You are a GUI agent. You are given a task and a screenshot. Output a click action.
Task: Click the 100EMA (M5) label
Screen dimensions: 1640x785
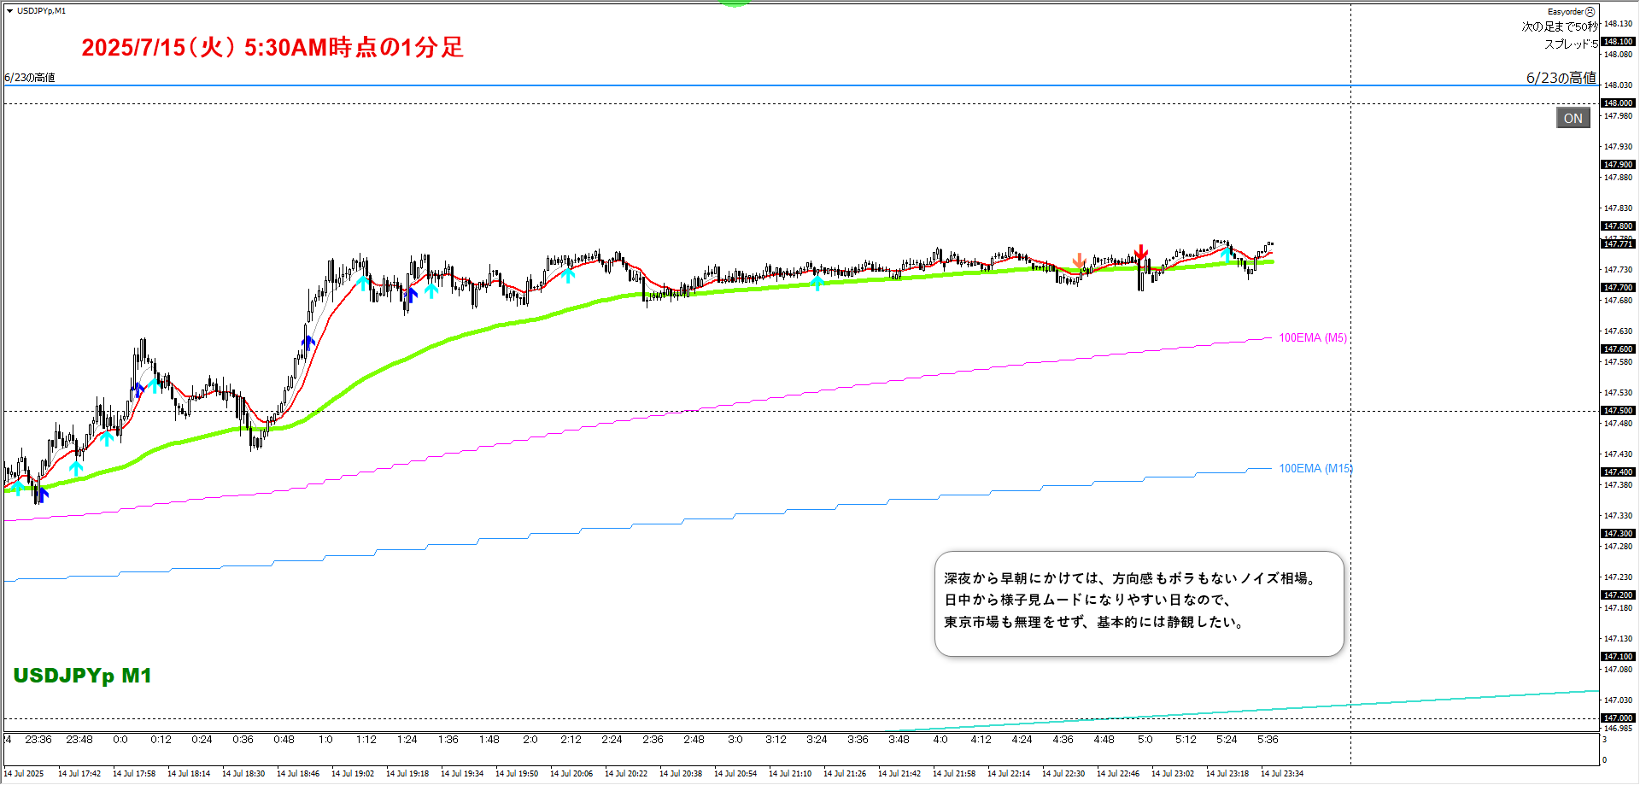point(1312,337)
